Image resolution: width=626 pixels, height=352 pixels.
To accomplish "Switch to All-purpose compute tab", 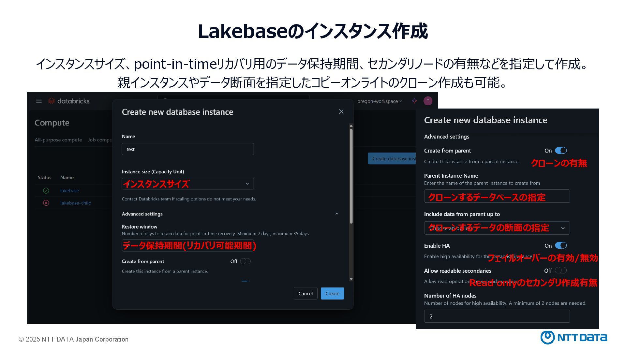I will (58, 140).
